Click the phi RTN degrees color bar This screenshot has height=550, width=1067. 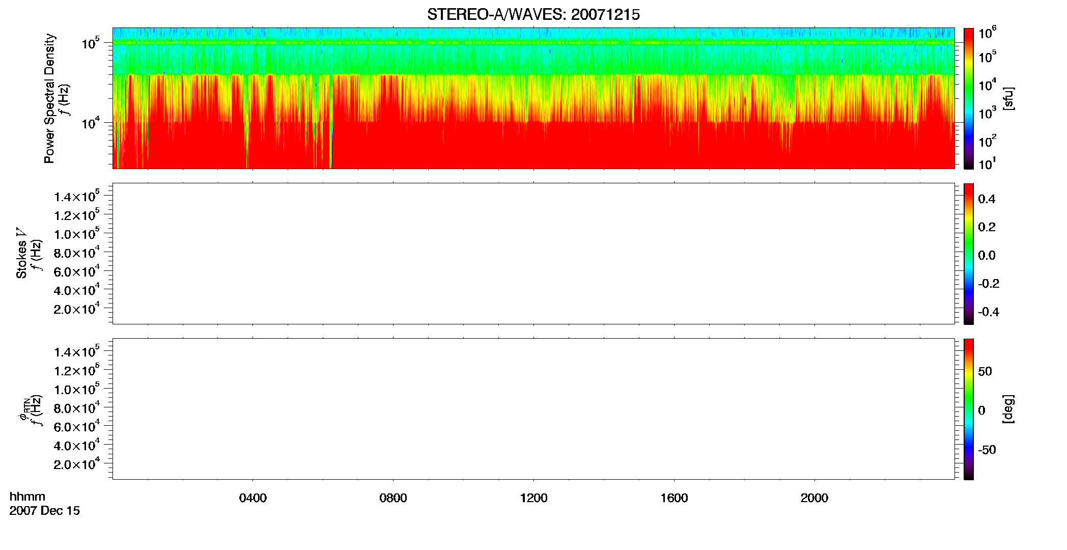click(x=969, y=409)
